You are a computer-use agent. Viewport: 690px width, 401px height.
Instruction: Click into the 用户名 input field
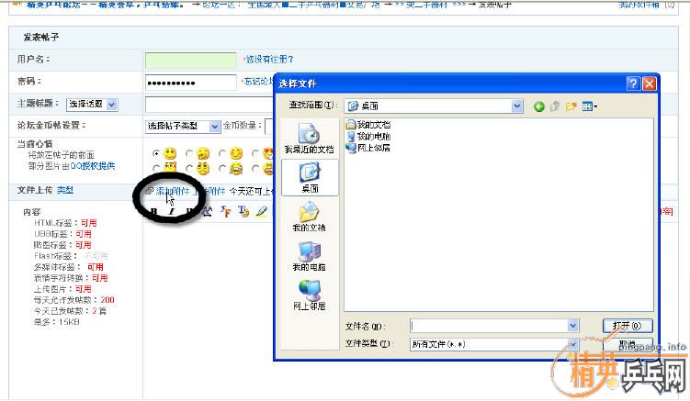(191, 61)
